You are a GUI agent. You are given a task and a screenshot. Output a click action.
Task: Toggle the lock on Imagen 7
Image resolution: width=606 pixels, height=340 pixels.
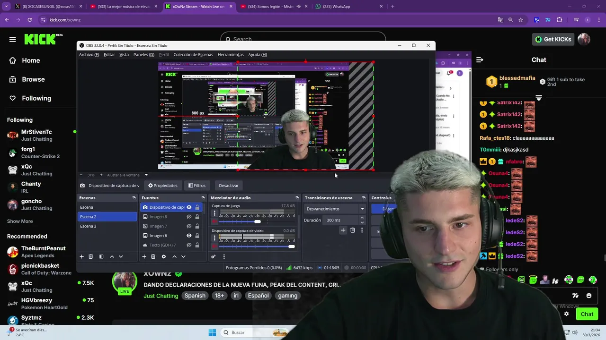coord(197,226)
